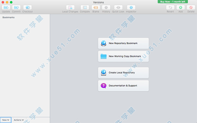197x123 pixels.
Task: Open the Local Changes view
Action: click(70, 8)
